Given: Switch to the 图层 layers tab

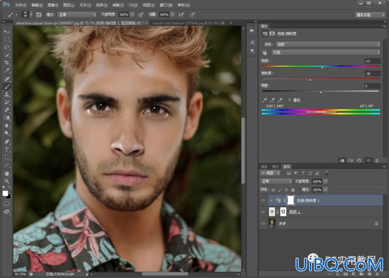Looking at the screenshot, I should point(286,166).
